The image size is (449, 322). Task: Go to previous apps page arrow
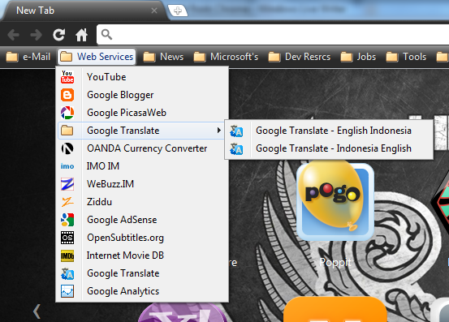[x=37, y=311]
